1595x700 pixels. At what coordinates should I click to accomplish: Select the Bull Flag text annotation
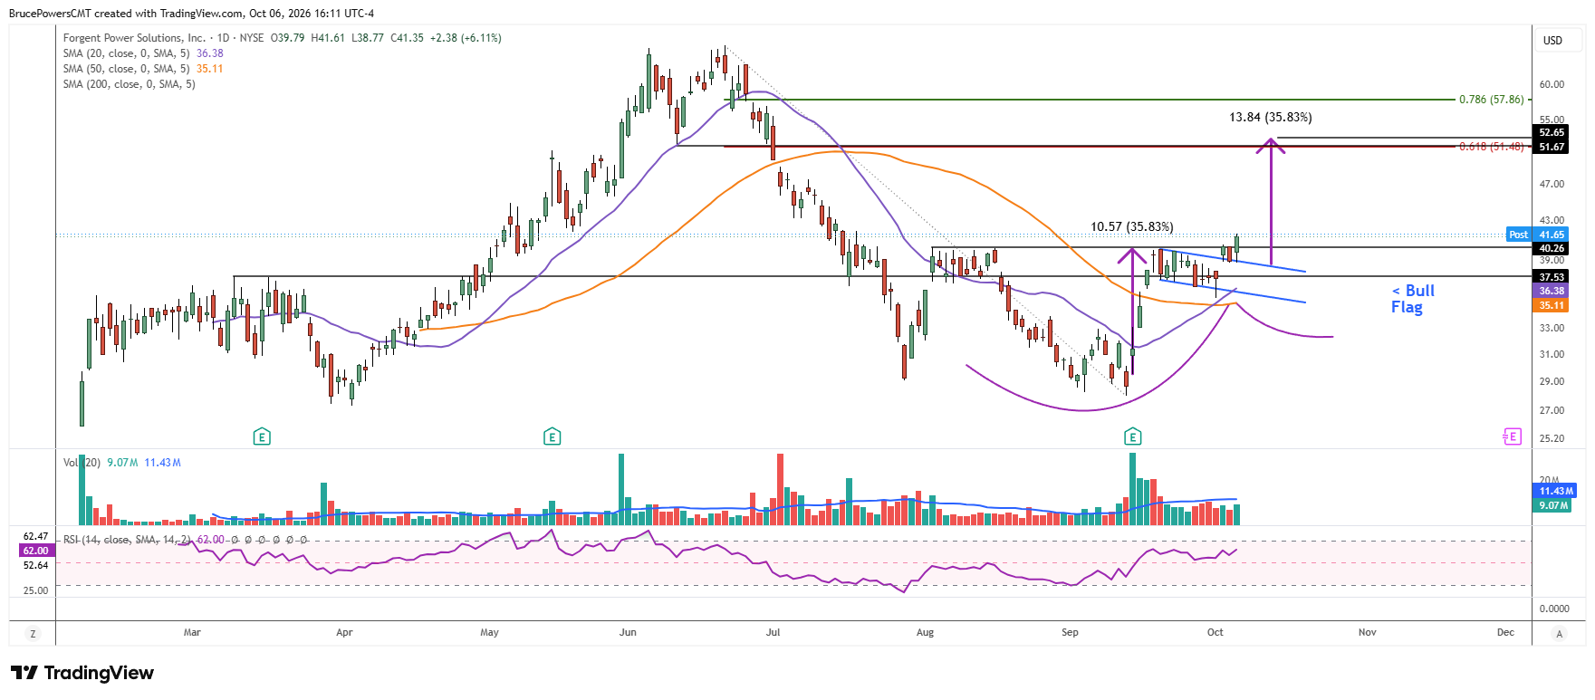[x=1413, y=299]
